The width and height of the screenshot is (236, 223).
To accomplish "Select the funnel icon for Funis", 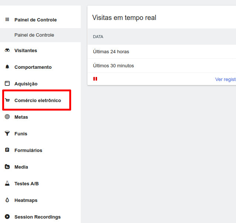I will coord(7,134).
